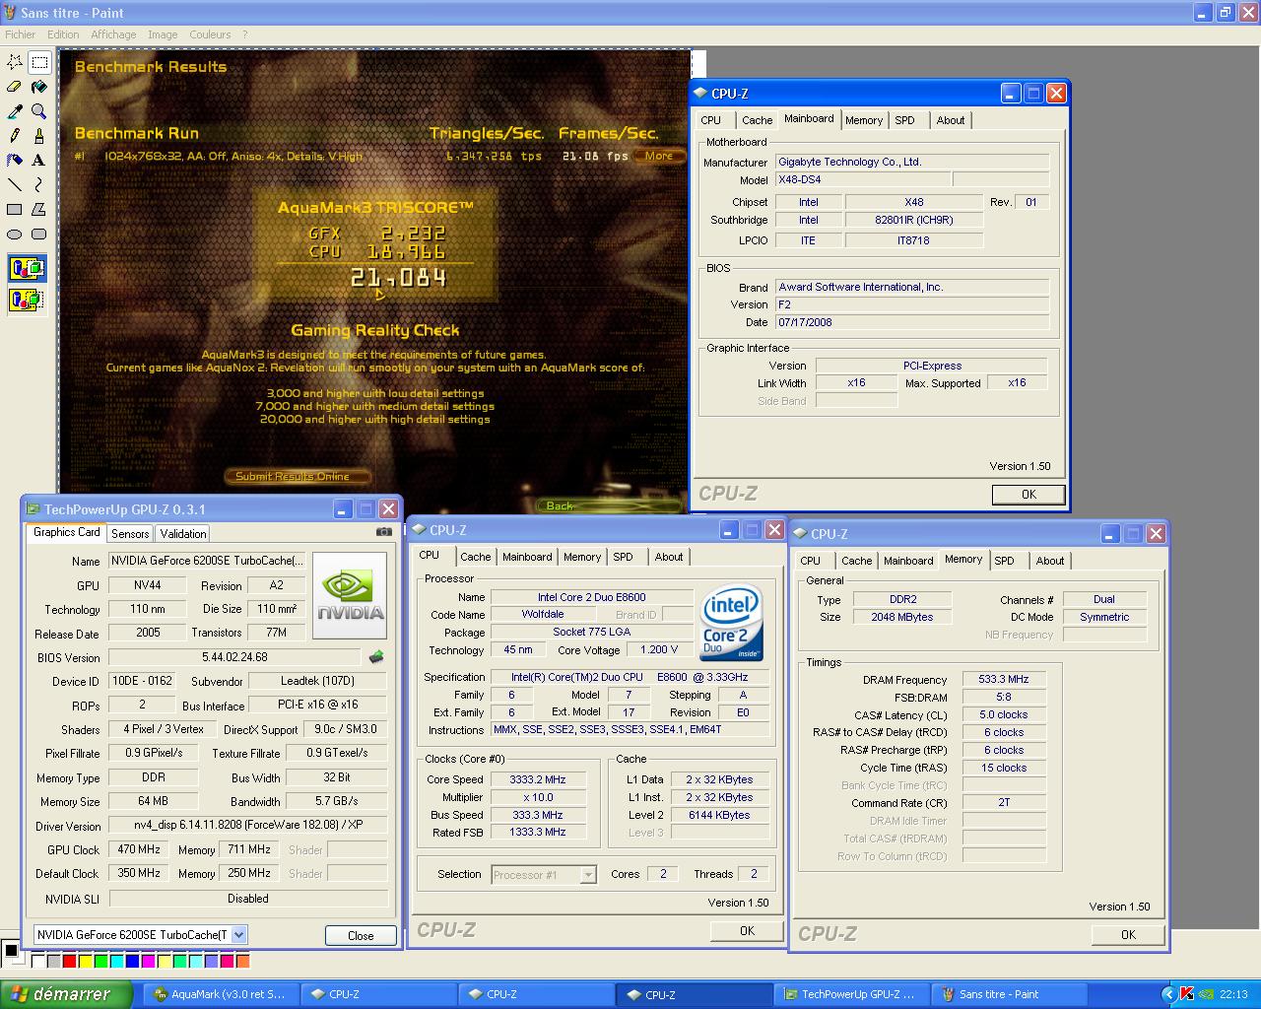The width and height of the screenshot is (1261, 1009).
Task: Open About tab in the Memory CPU-Z window
Action: pyautogui.click(x=1050, y=561)
